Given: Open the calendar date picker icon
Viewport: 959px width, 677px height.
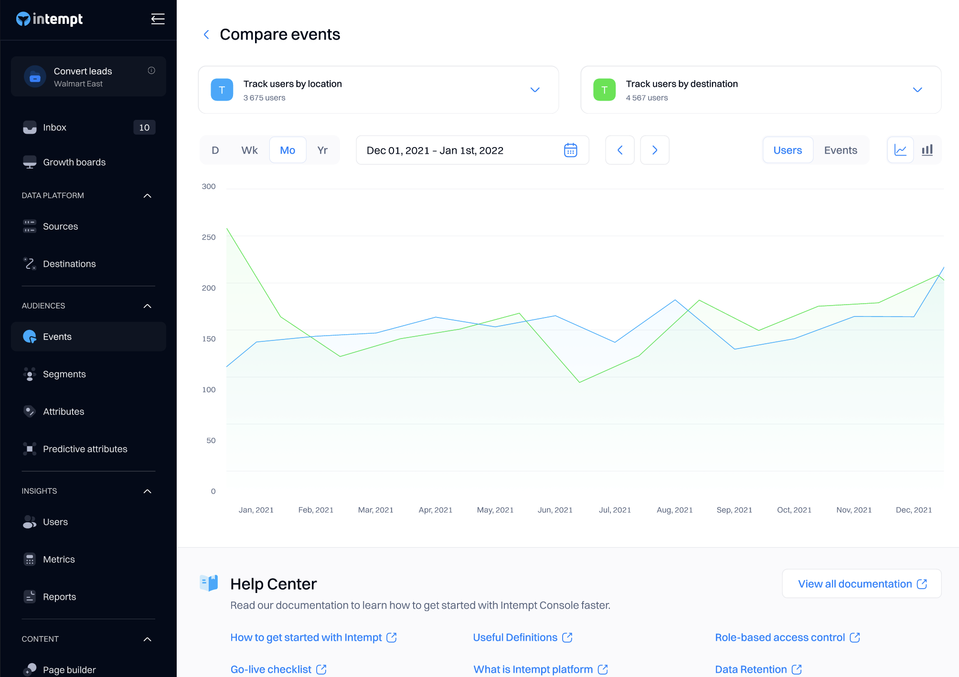Looking at the screenshot, I should 570,150.
